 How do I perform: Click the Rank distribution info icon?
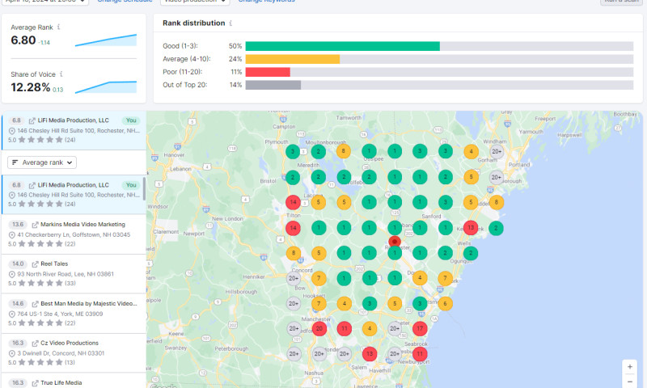pos(232,24)
